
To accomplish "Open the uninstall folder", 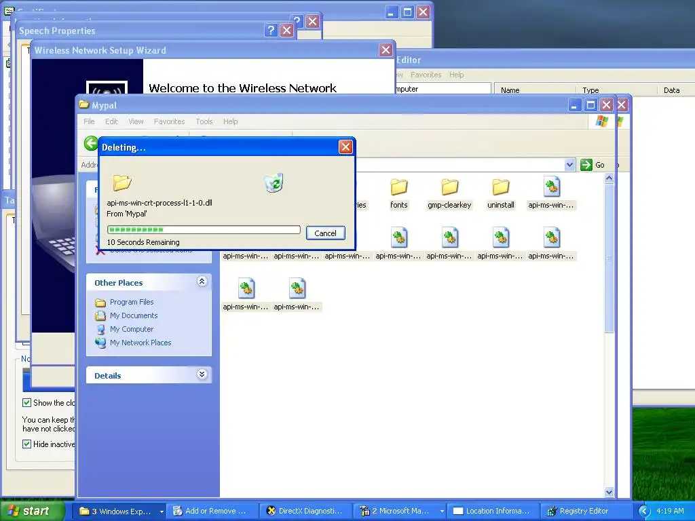I will tap(501, 193).
